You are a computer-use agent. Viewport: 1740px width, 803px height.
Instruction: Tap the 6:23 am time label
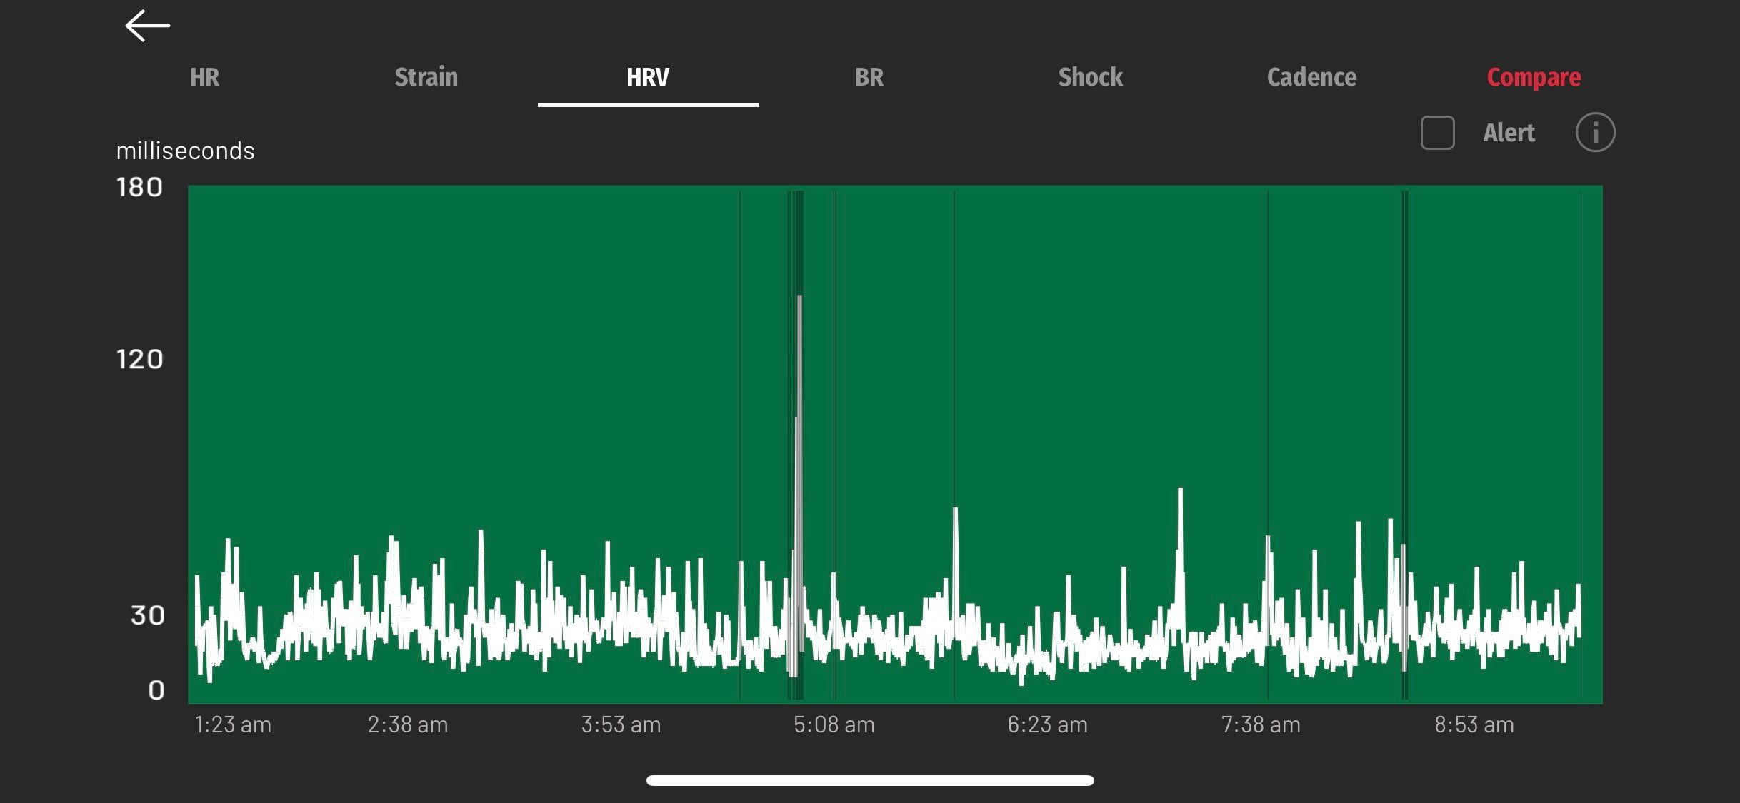point(1047,724)
